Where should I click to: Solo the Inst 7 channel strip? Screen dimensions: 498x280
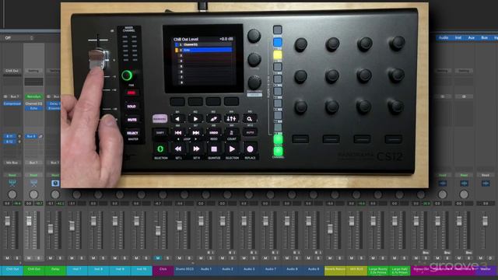(x=82, y=258)
